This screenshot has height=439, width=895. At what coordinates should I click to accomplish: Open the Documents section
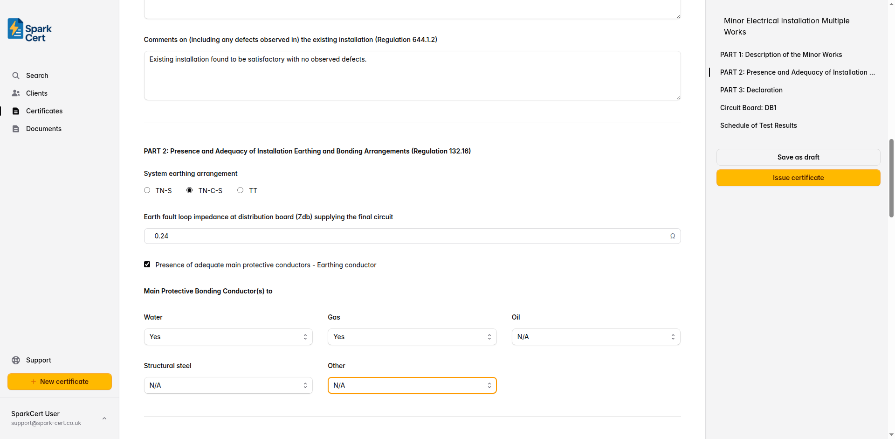pyautogui.click(x=44, y=129)
